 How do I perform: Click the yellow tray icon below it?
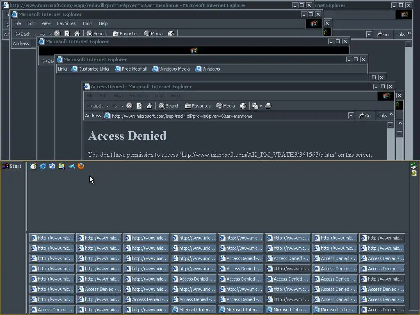click(414, 173)
